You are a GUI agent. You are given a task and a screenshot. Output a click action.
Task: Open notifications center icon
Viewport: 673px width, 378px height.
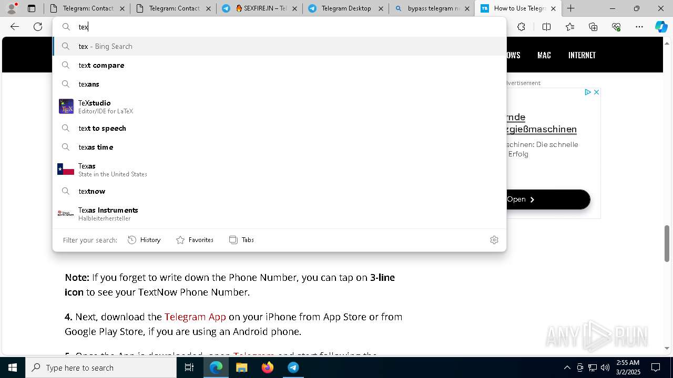pos(656,367)
